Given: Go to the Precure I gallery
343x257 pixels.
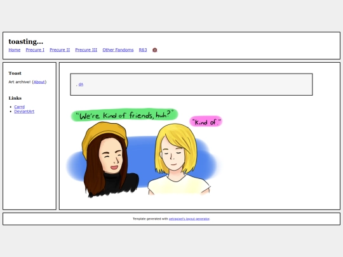Looking at the screenshot, I should (35, 50).
